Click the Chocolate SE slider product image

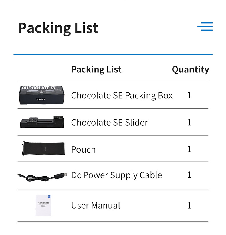point(42,122)
